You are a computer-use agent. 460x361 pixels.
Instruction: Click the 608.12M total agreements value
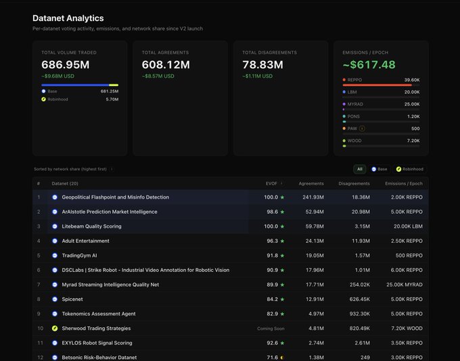(166, 64)
